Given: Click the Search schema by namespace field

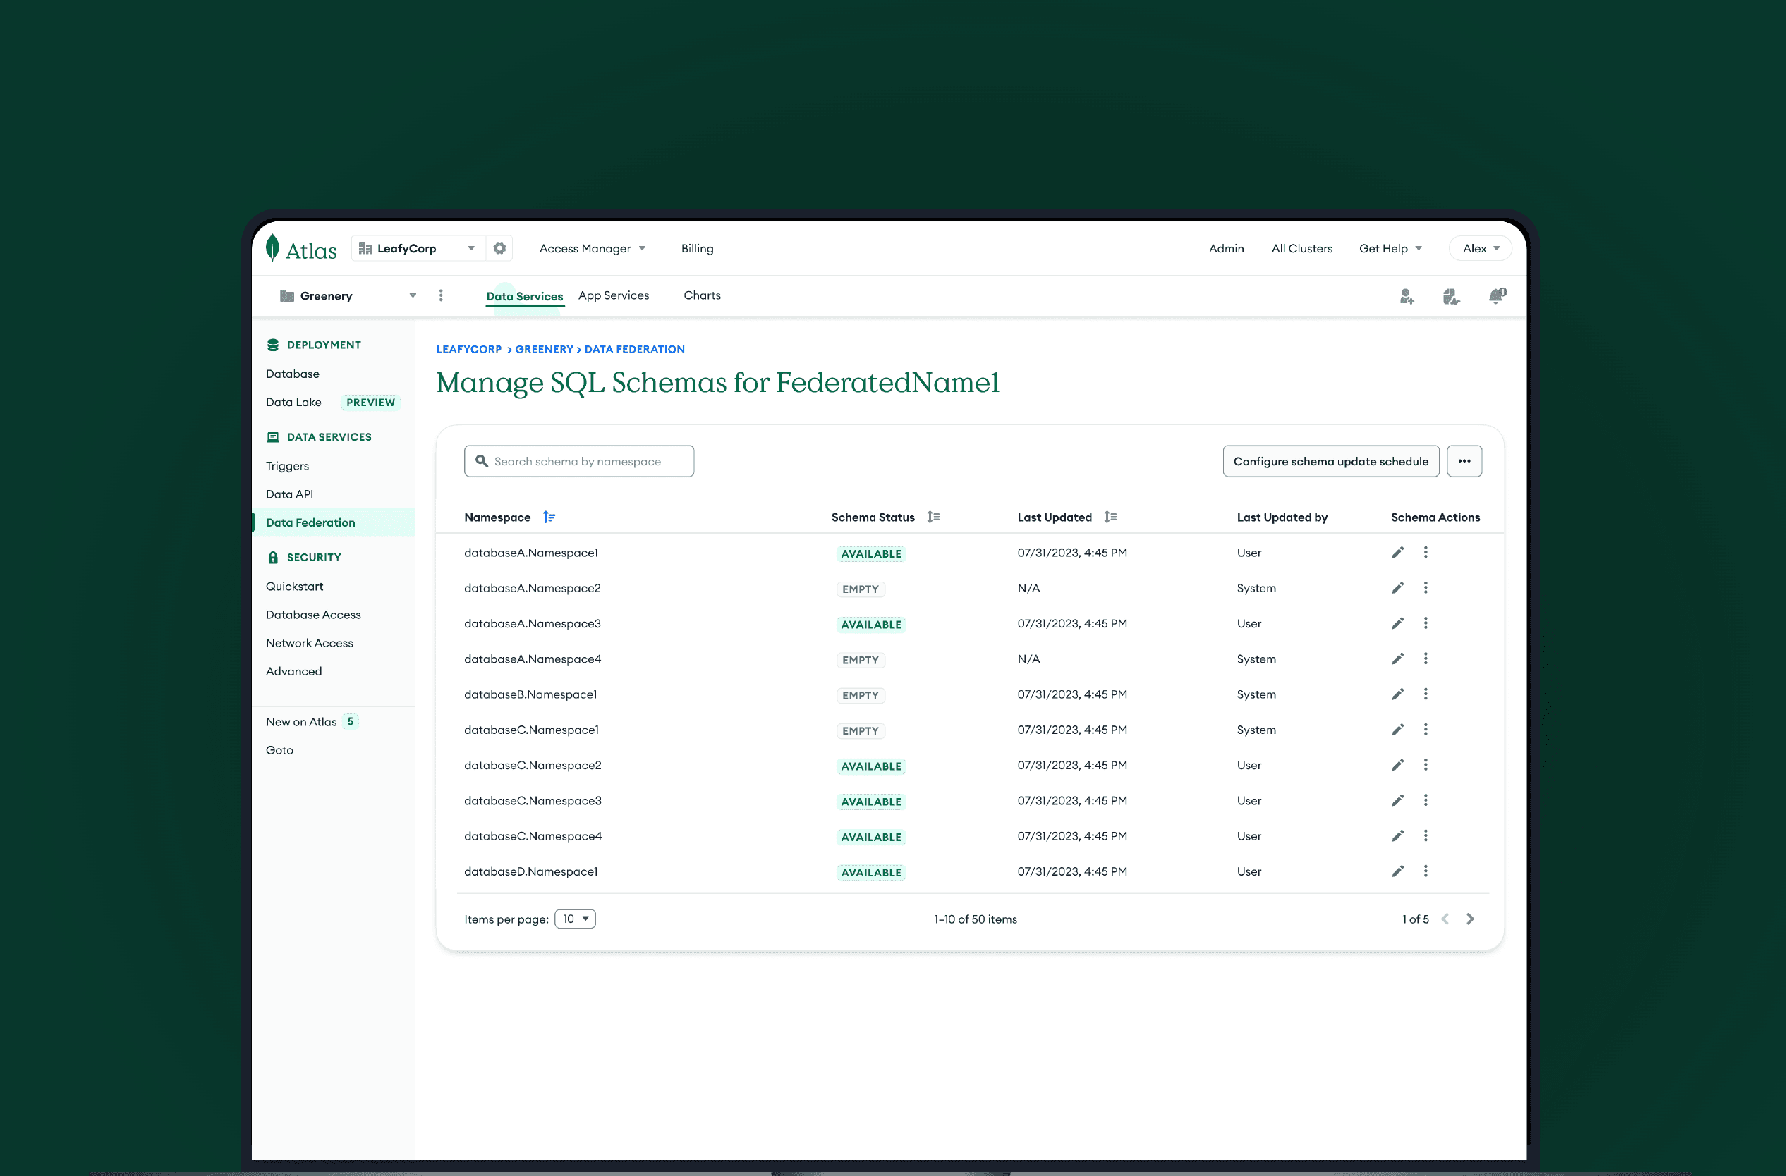Looking at the screenshot, I should (x=578, y=461).
